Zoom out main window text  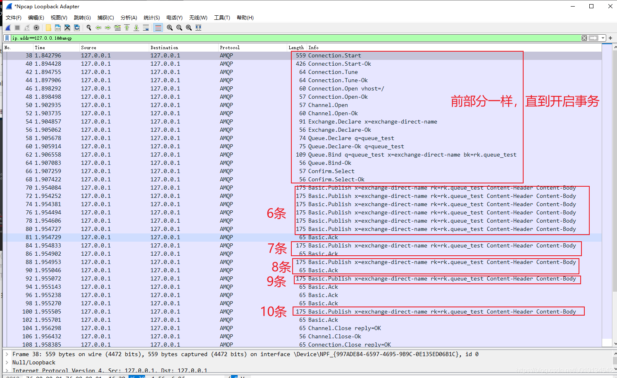tap(179, 28)
